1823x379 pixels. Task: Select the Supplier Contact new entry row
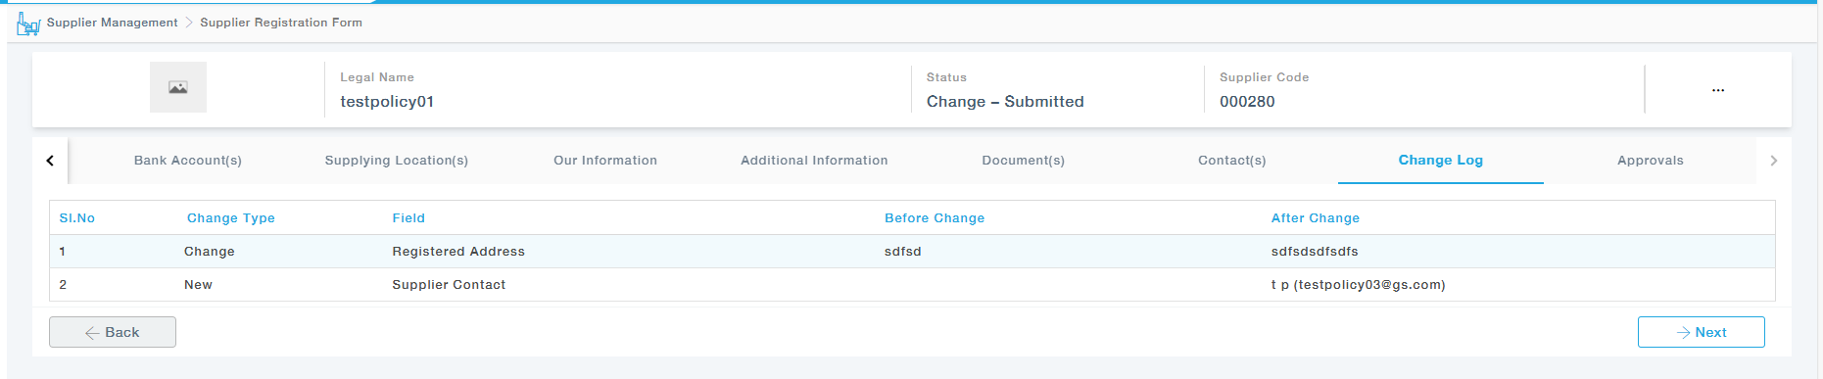coord(912,285)
